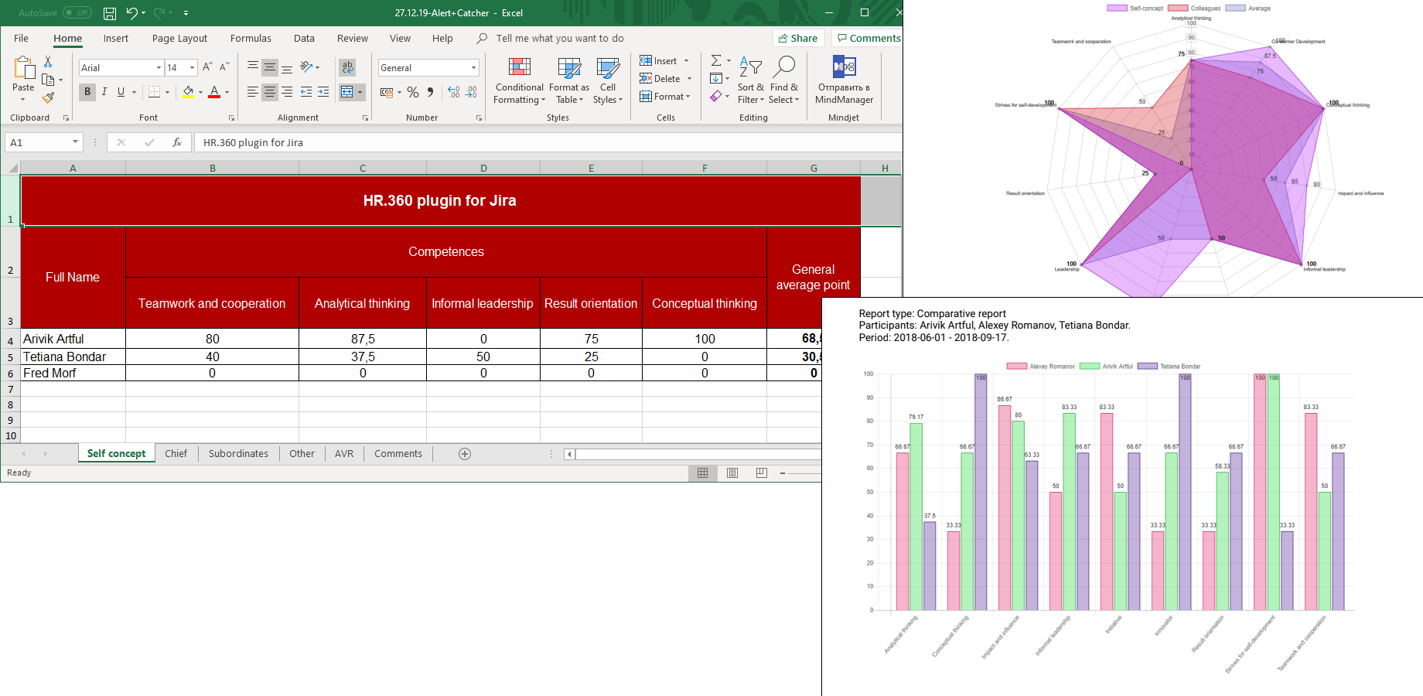1423x696 pixels.
Task: Toggle Italic formatting
Action: click(104, 92)
